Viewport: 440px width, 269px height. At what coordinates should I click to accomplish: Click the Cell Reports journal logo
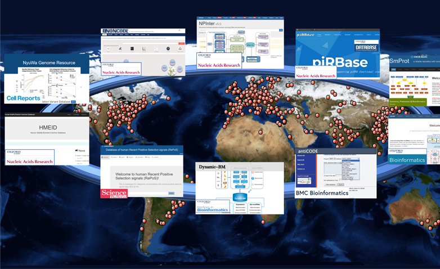[x=24, y=98]
